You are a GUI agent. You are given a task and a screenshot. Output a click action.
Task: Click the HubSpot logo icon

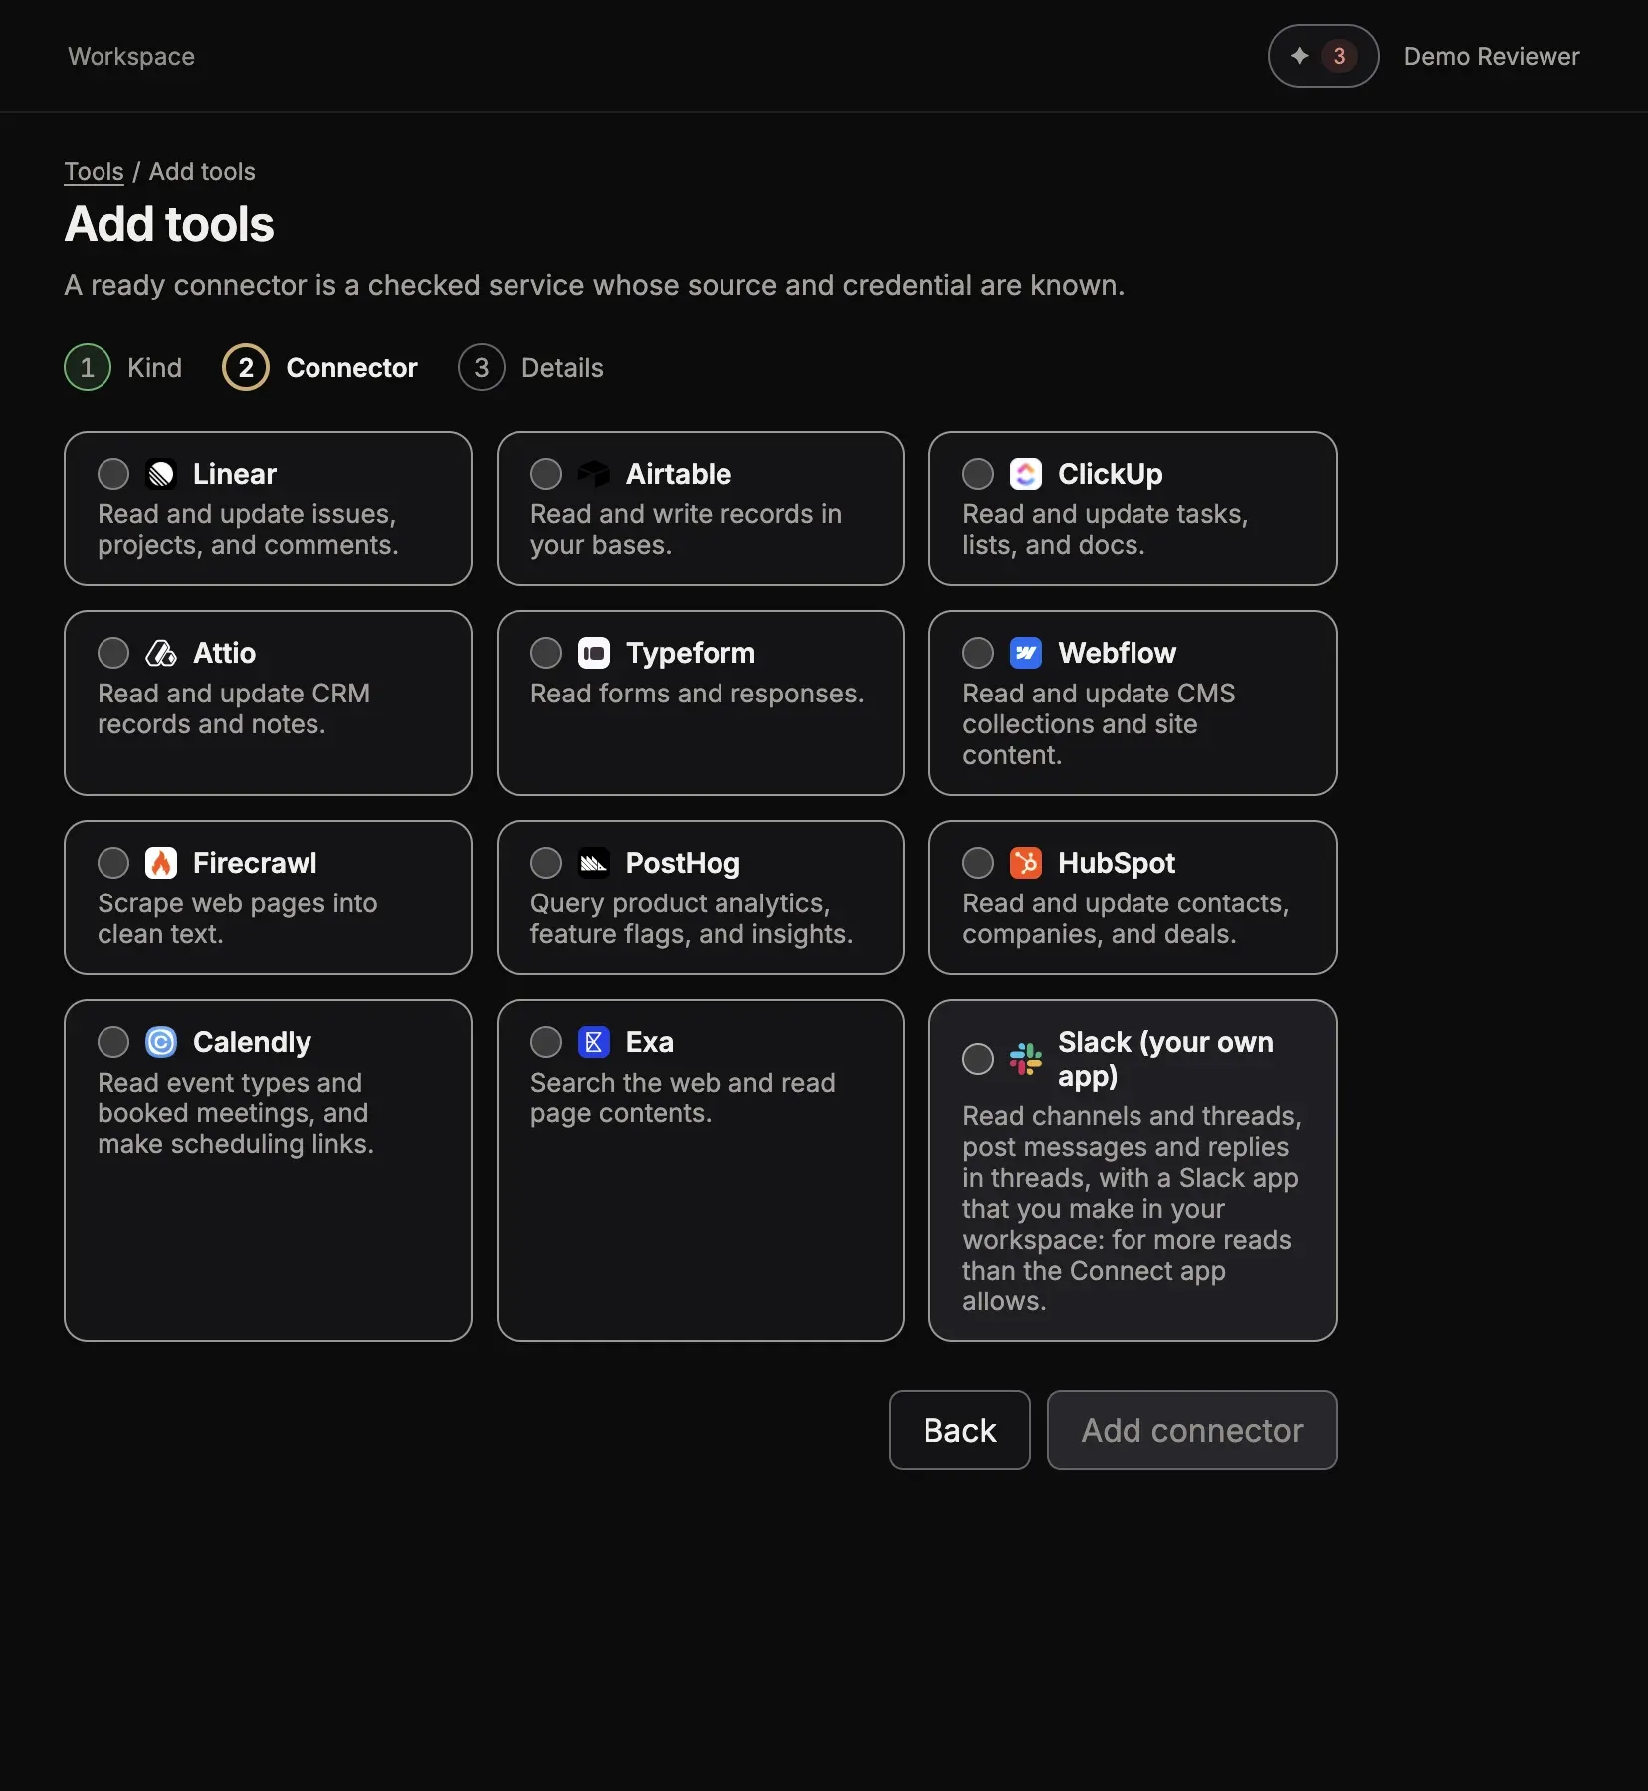coord(1026,863)
